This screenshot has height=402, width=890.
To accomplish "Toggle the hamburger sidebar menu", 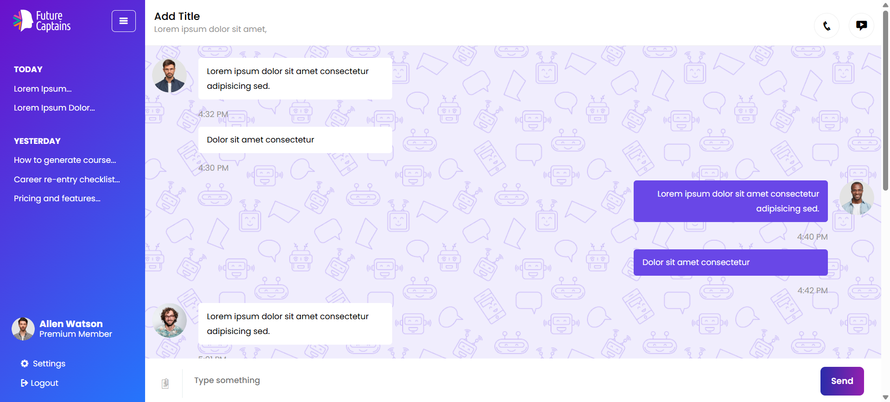I will click(x=123, y=21).
